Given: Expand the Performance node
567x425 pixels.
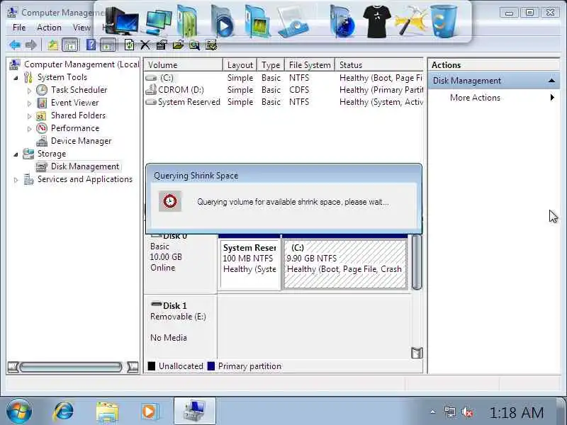Looking at the screenshot, I should pos(29,129).
